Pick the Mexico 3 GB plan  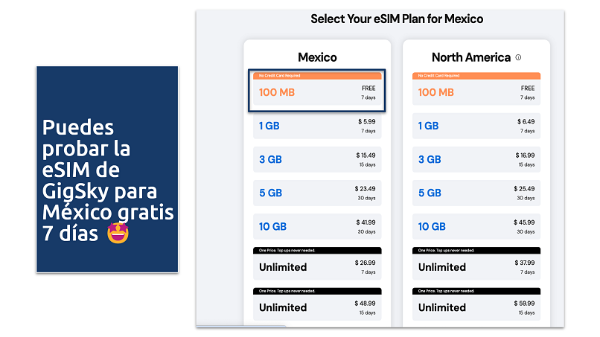316,159
